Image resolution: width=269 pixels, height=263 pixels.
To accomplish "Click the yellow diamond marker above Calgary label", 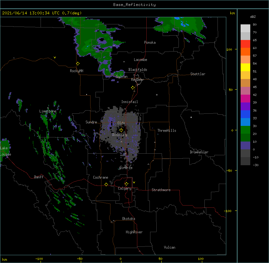I will click(126, 184).
